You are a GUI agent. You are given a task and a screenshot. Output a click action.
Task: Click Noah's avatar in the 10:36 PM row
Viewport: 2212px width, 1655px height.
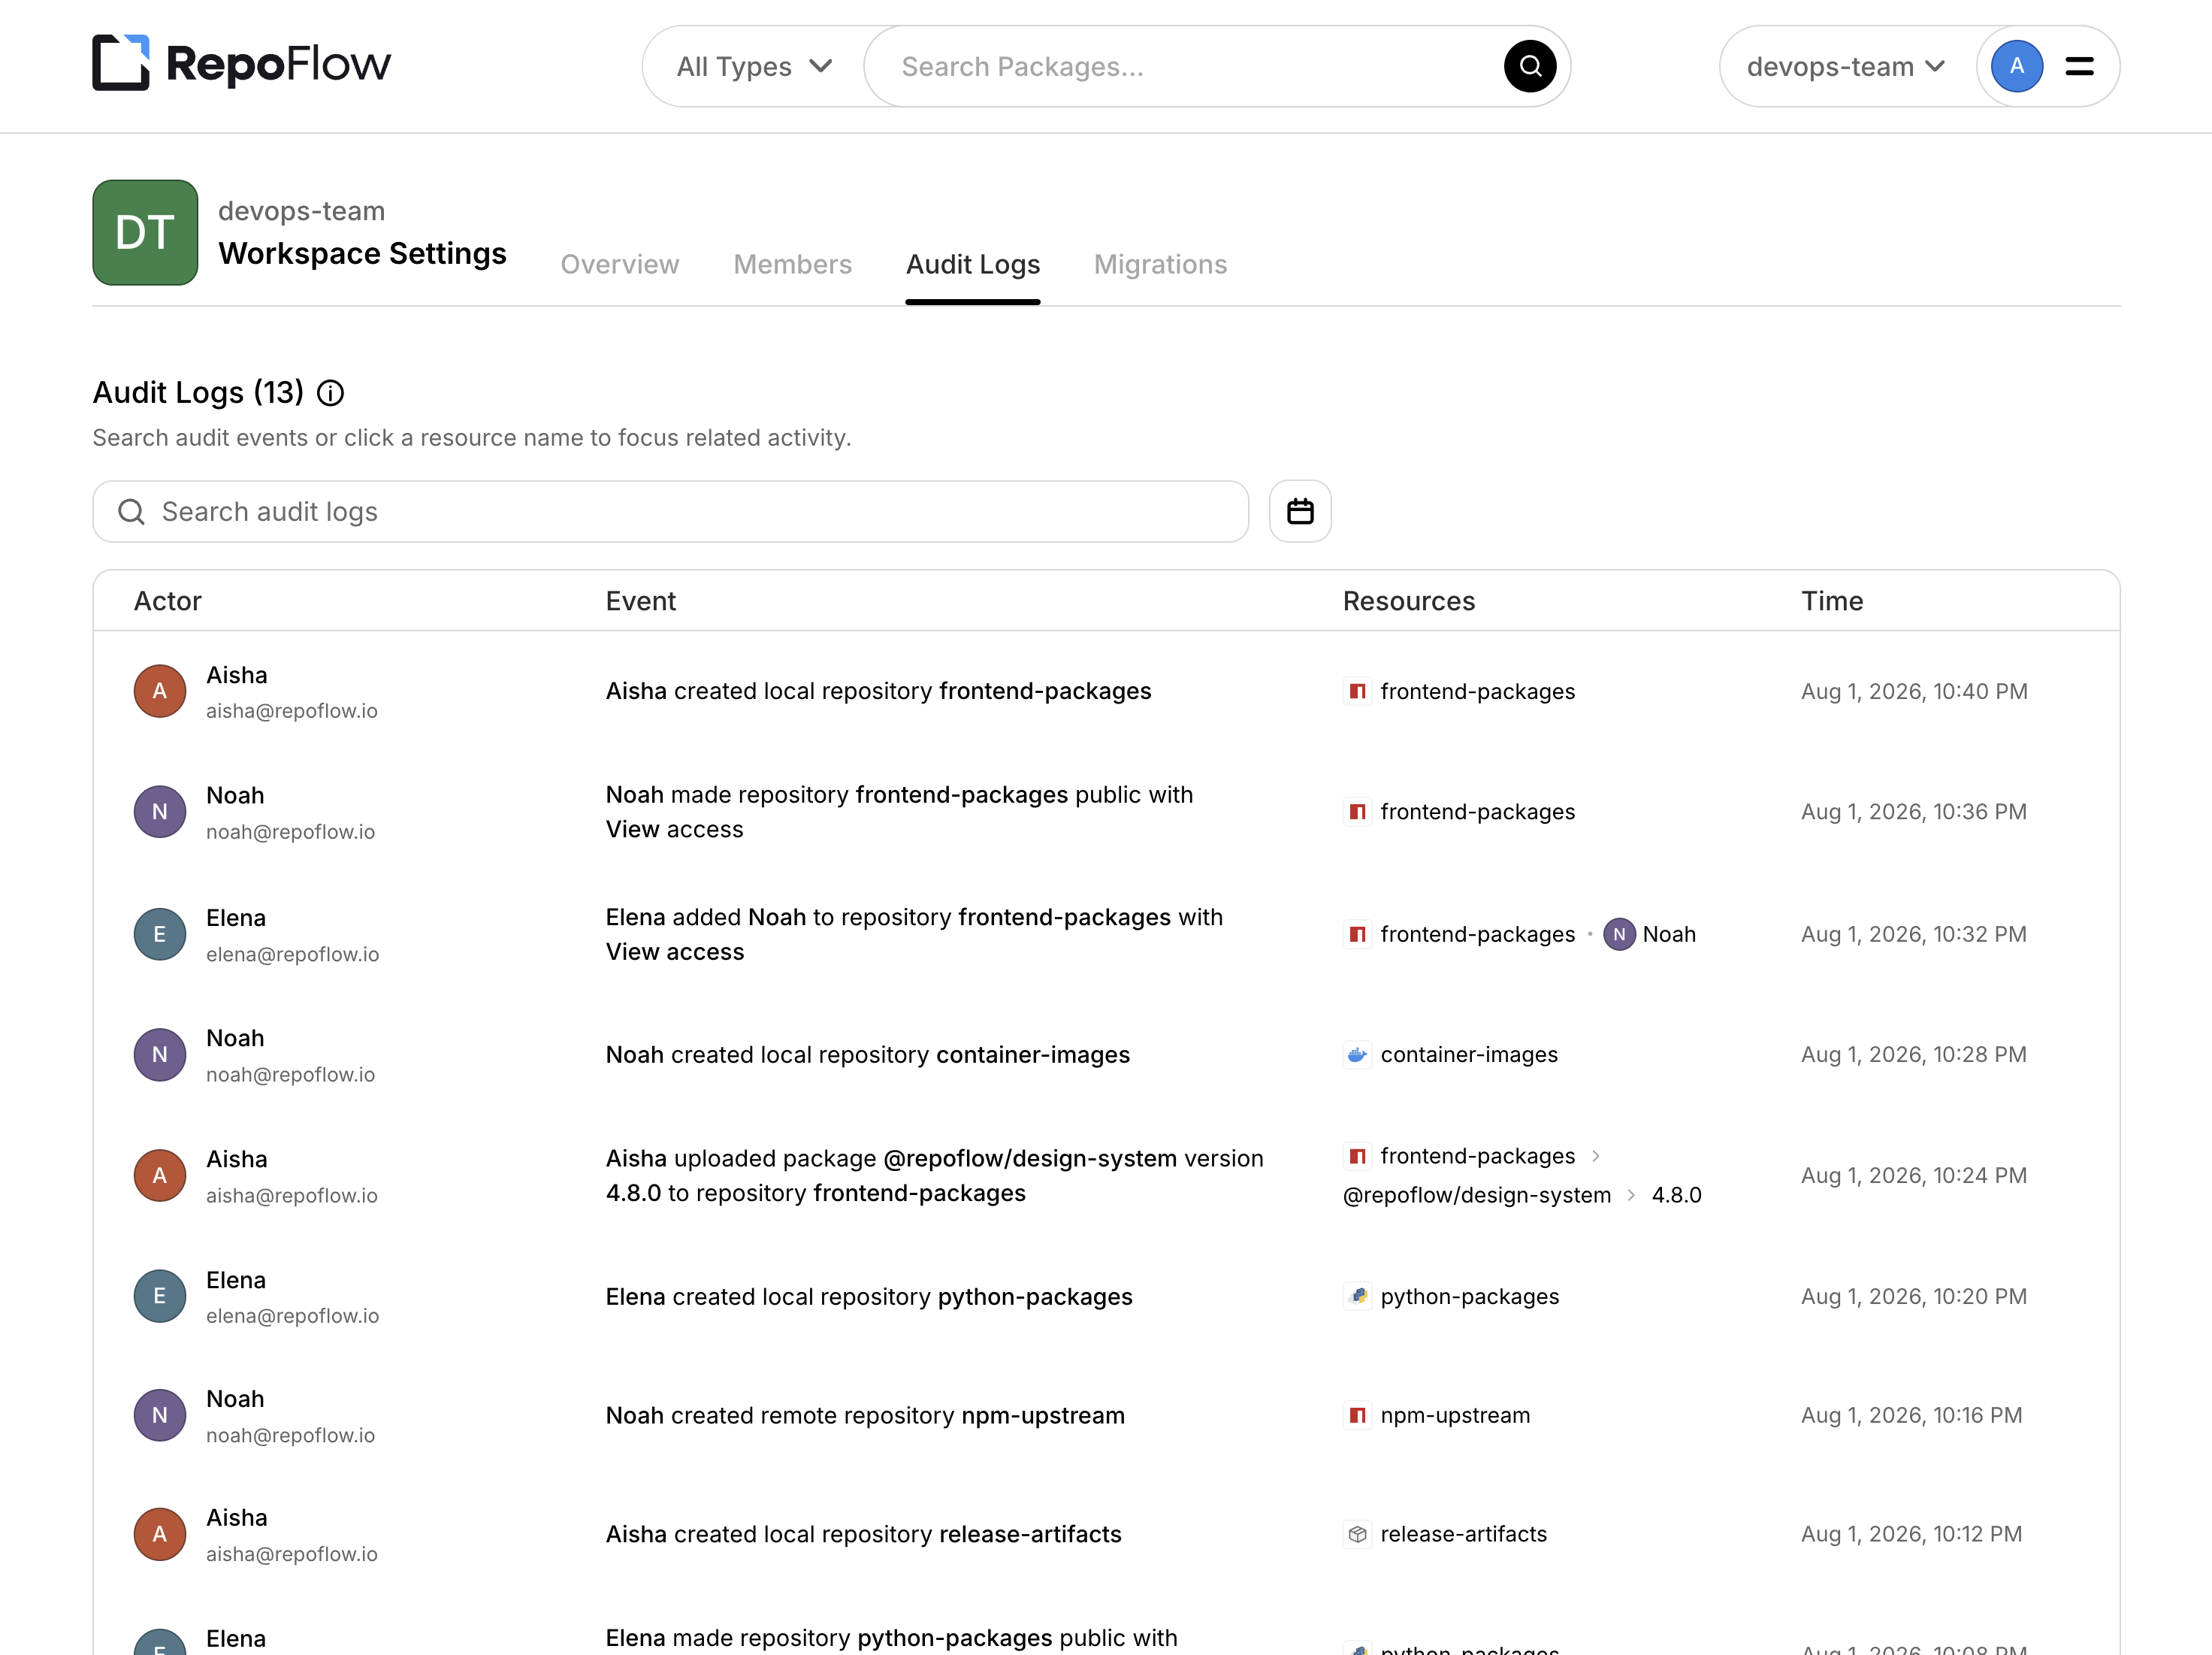coord(160,812)
